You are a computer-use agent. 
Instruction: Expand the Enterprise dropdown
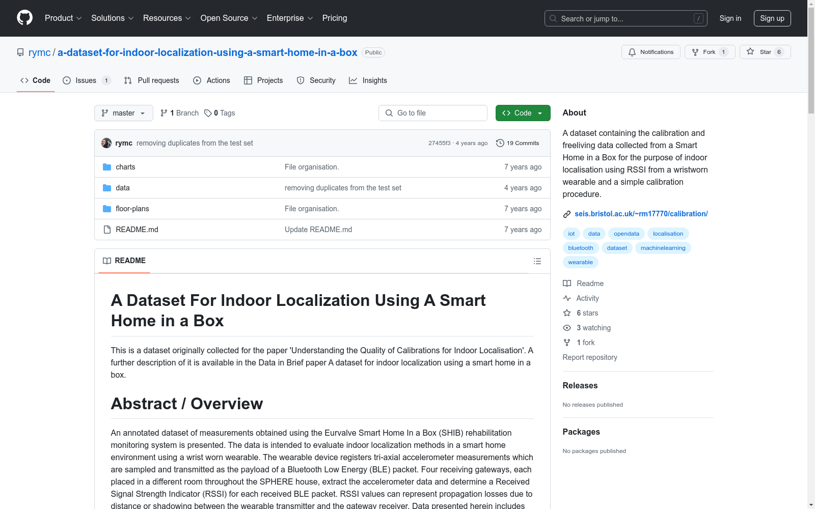[x=290, y=18]
